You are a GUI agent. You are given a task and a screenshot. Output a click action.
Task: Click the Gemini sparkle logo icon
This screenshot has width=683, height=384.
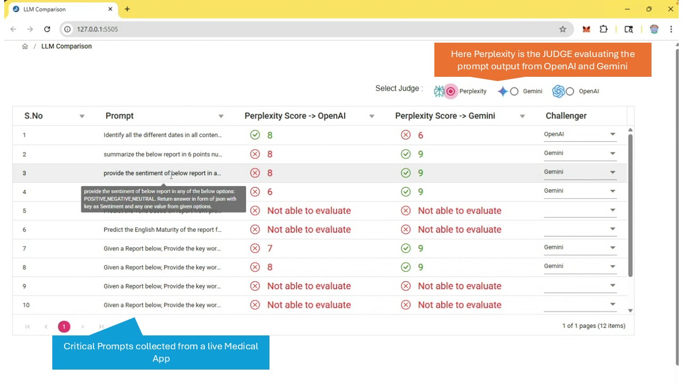[503, 91]
